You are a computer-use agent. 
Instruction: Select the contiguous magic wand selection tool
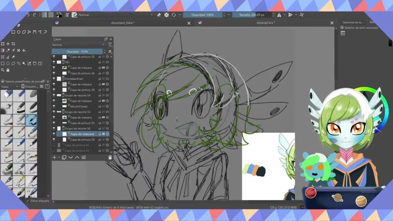pyautogui.click(x=24, y=64)
